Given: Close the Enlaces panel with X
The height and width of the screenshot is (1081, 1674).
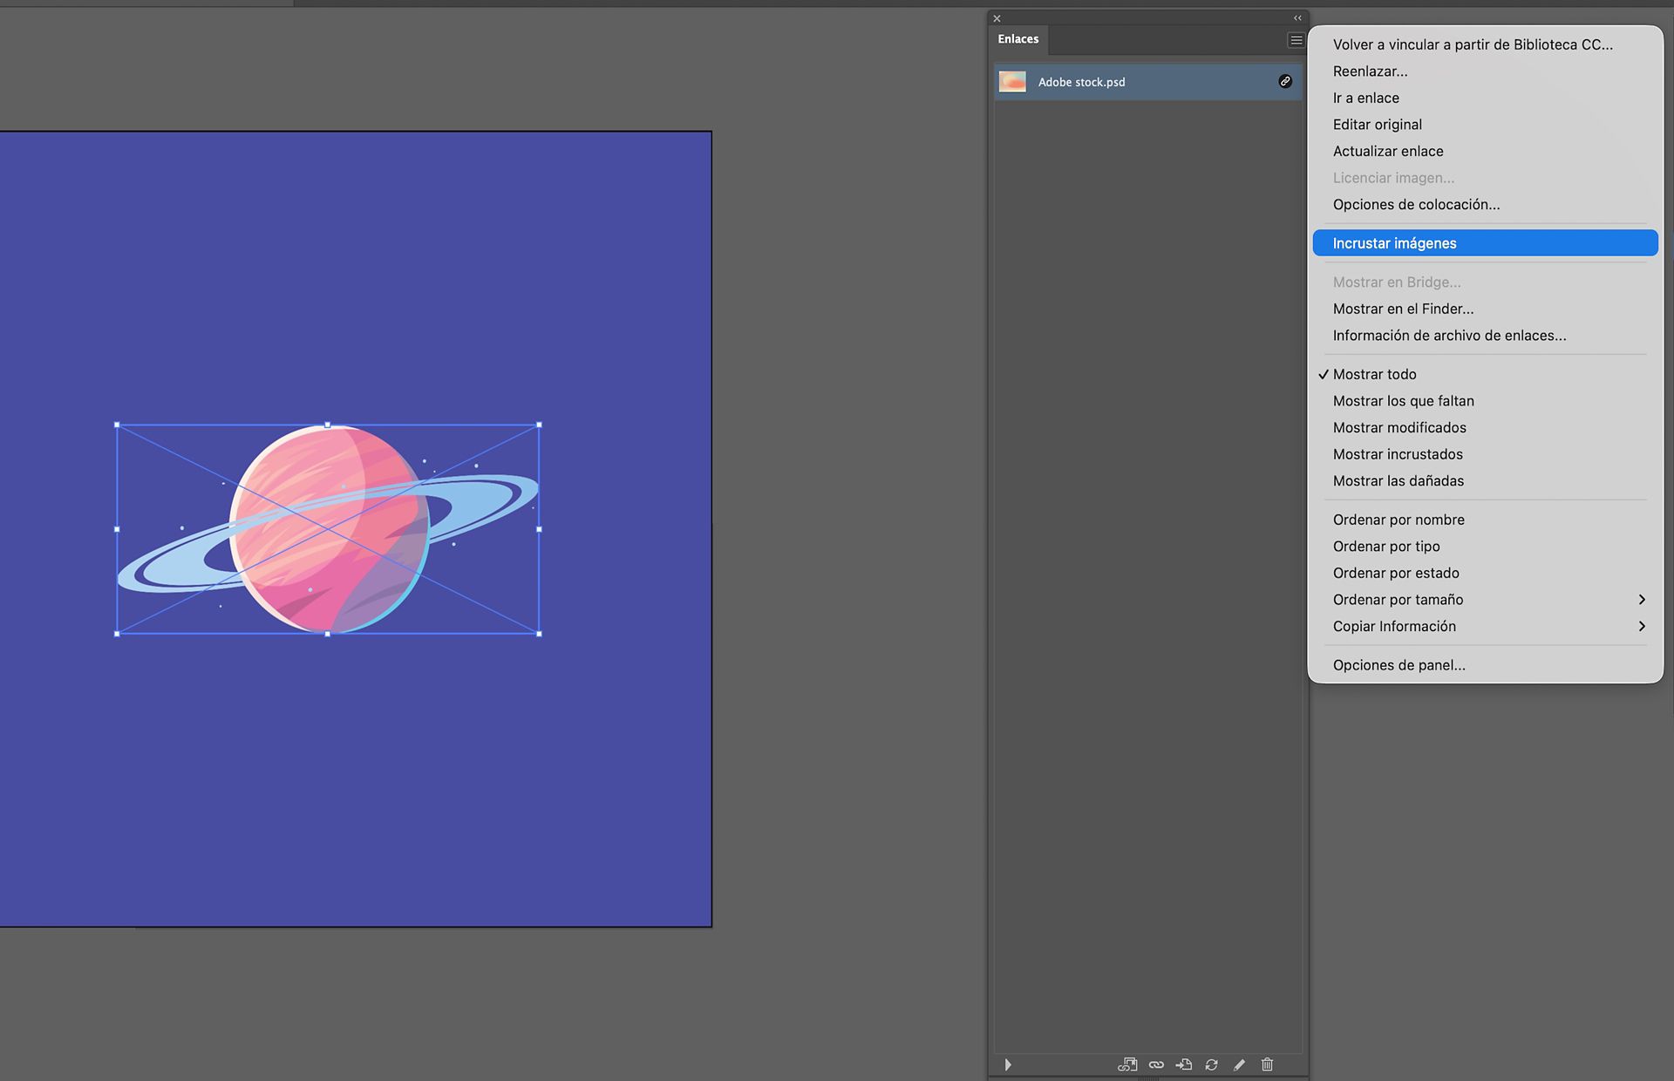Looking at the screenshot, I should (997, 18).
